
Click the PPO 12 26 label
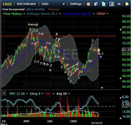coord(17,94)
